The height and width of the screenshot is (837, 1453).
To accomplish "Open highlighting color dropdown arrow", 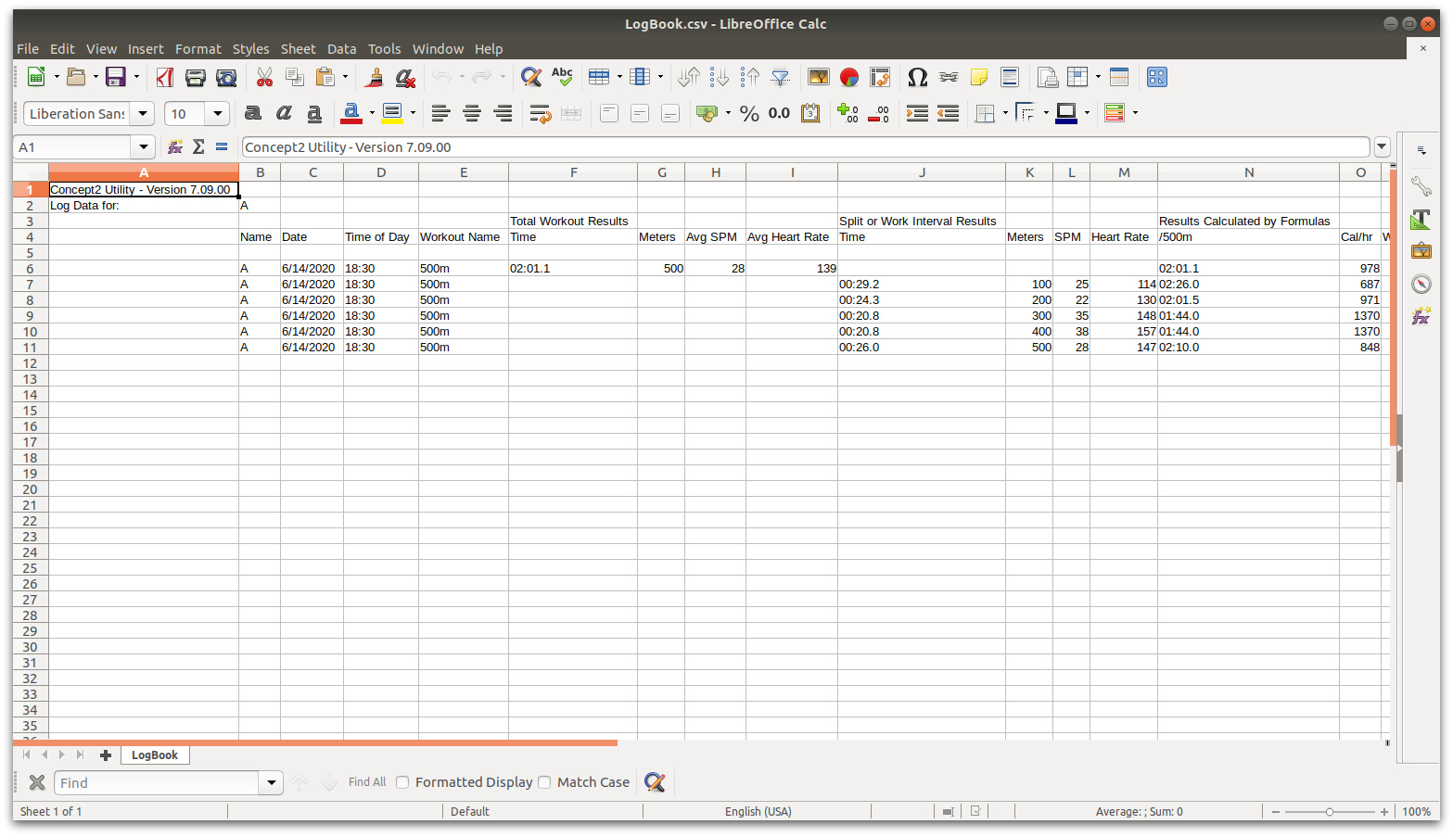I will tap(413, 113).
